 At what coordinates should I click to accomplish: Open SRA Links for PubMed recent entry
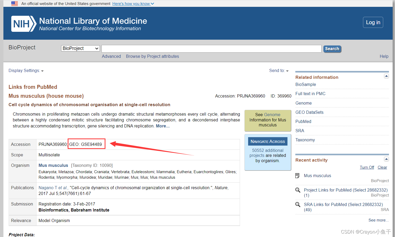click(x=343, y=207)
